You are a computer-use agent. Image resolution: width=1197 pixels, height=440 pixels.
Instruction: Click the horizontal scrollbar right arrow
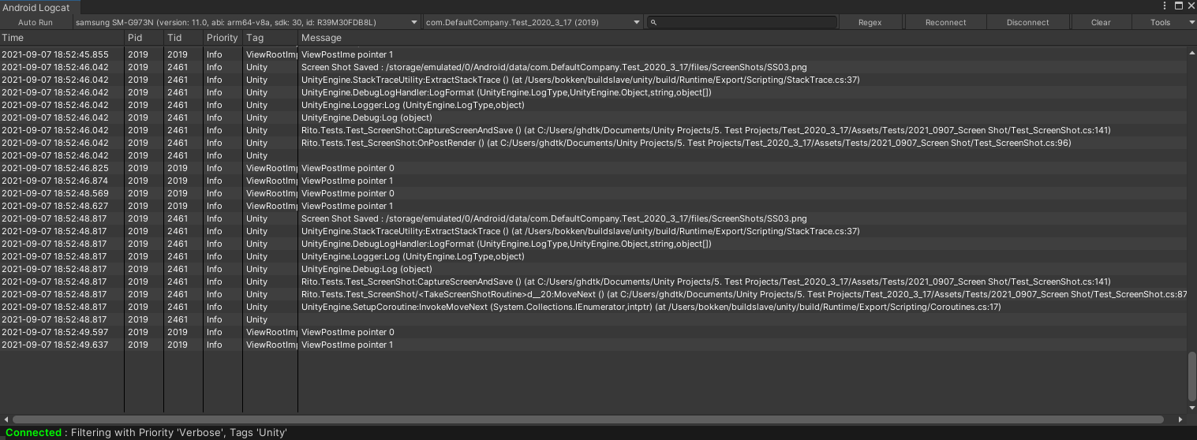point(1181,419)
